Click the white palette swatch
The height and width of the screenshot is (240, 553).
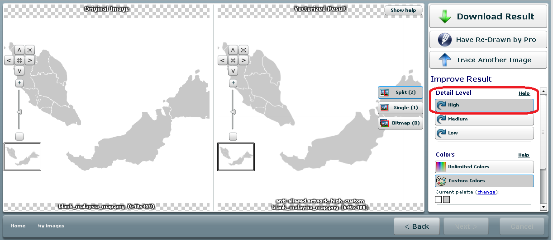[439, 199]
